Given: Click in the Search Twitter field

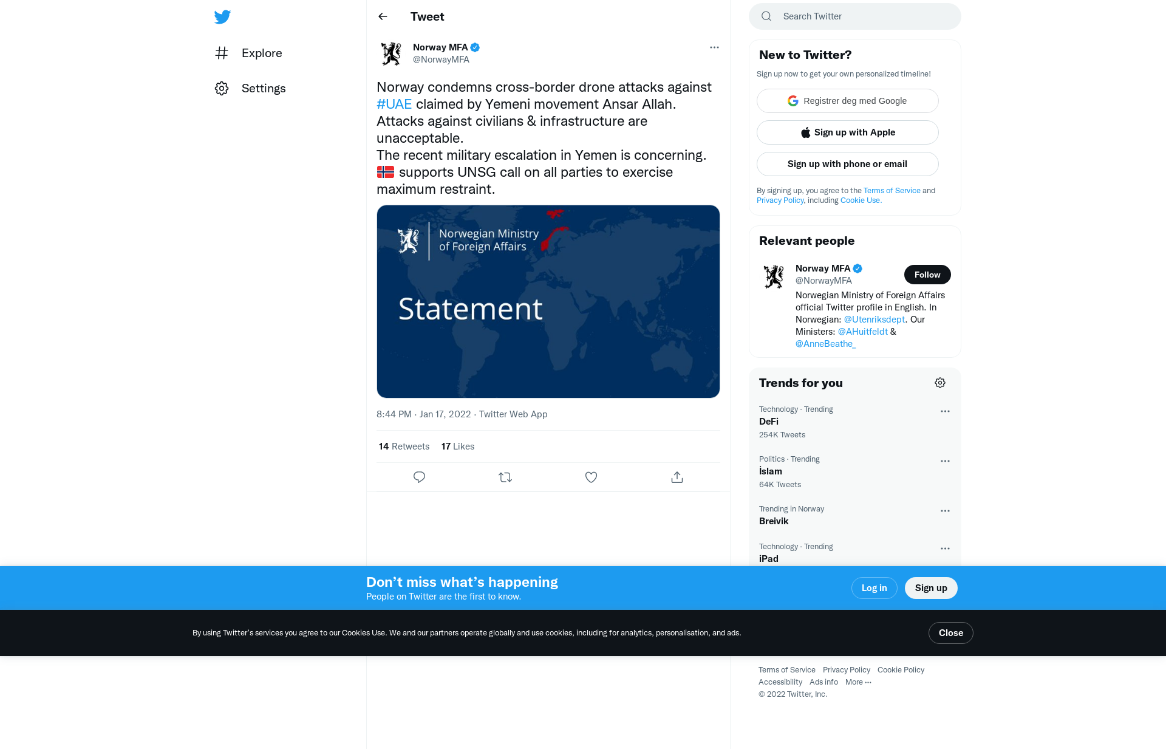Looking at the screenshot, I should (x=854, y=16).
